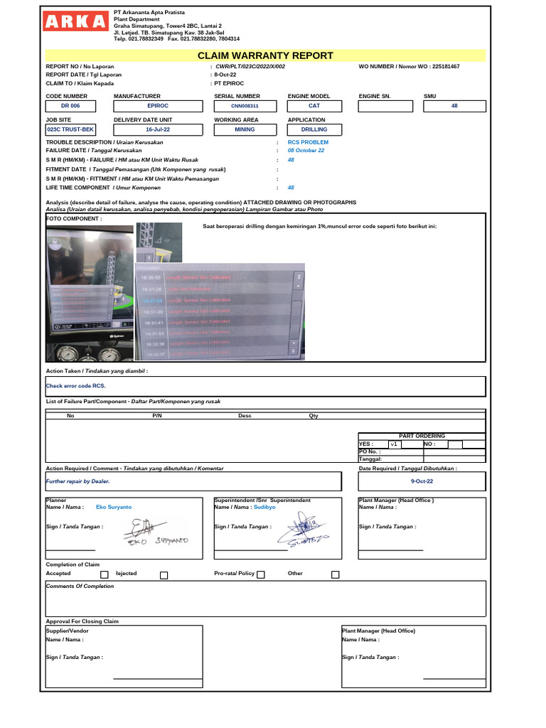Viewport: 546px width, 728px height.
Task: Click the Telp. 021.78832349 phone line
Action: pos(176,39)
